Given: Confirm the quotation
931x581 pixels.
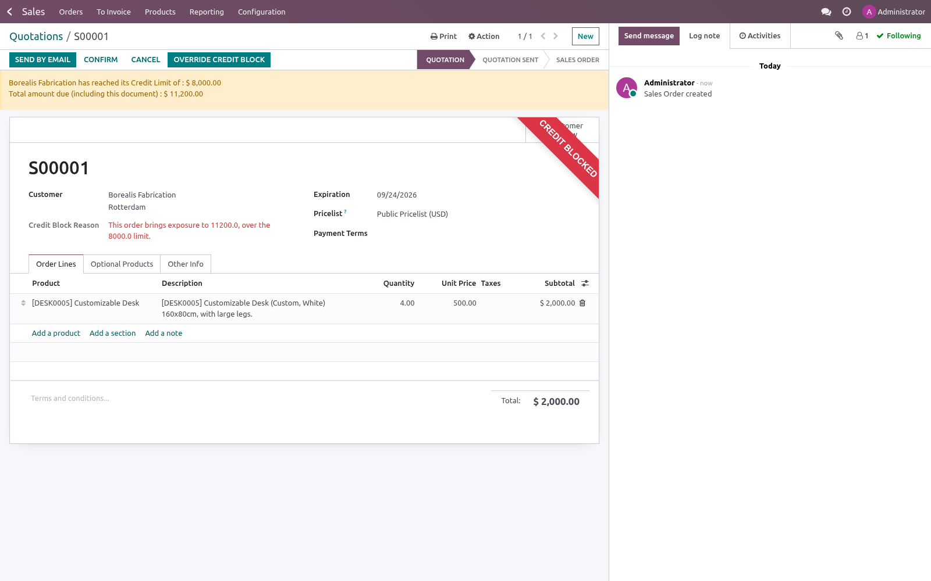Looking at the screenshot, I should click(x=101, y=60).
